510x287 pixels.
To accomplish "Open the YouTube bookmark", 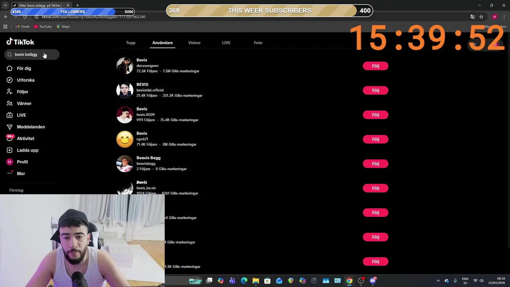I will point(43,27).
